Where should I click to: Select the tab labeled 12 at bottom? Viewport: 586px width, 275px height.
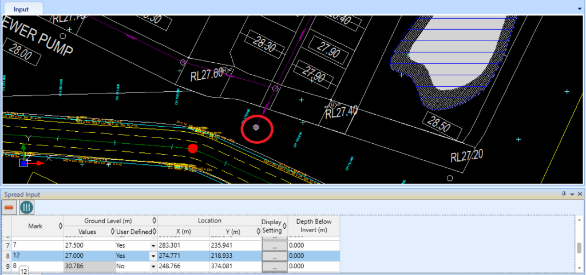23,272
